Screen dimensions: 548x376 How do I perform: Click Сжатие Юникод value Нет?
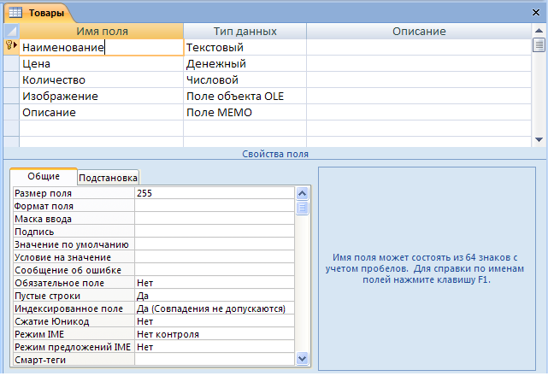tap(215, 321)
